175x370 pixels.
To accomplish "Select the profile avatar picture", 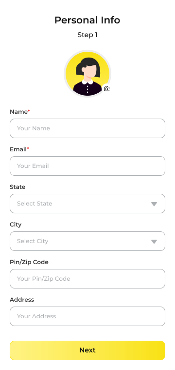I will (87, 74).
